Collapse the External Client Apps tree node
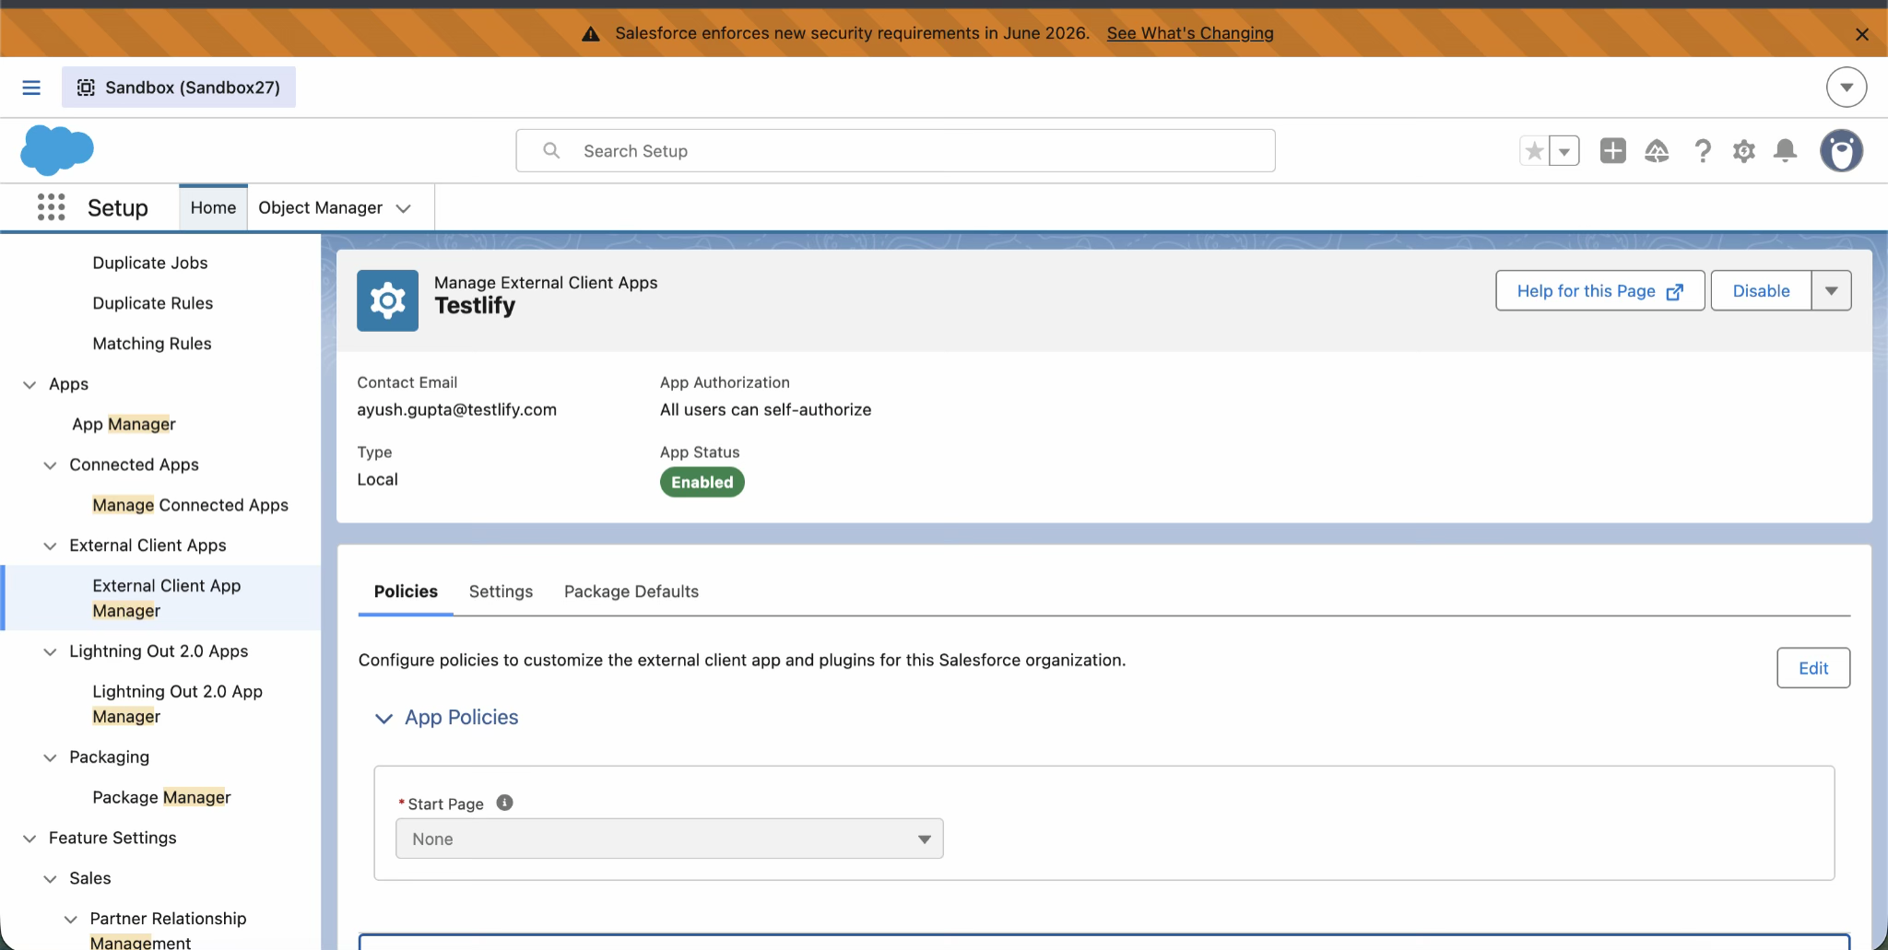Image resolution: width=1888 pixels, height=950 pixels. click(50, 545)
